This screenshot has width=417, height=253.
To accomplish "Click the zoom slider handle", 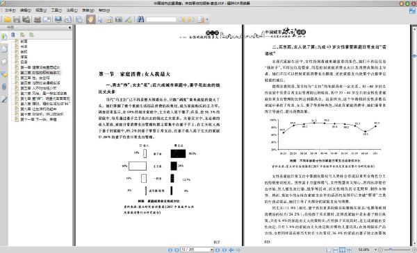I will click(x=391, y=250).
